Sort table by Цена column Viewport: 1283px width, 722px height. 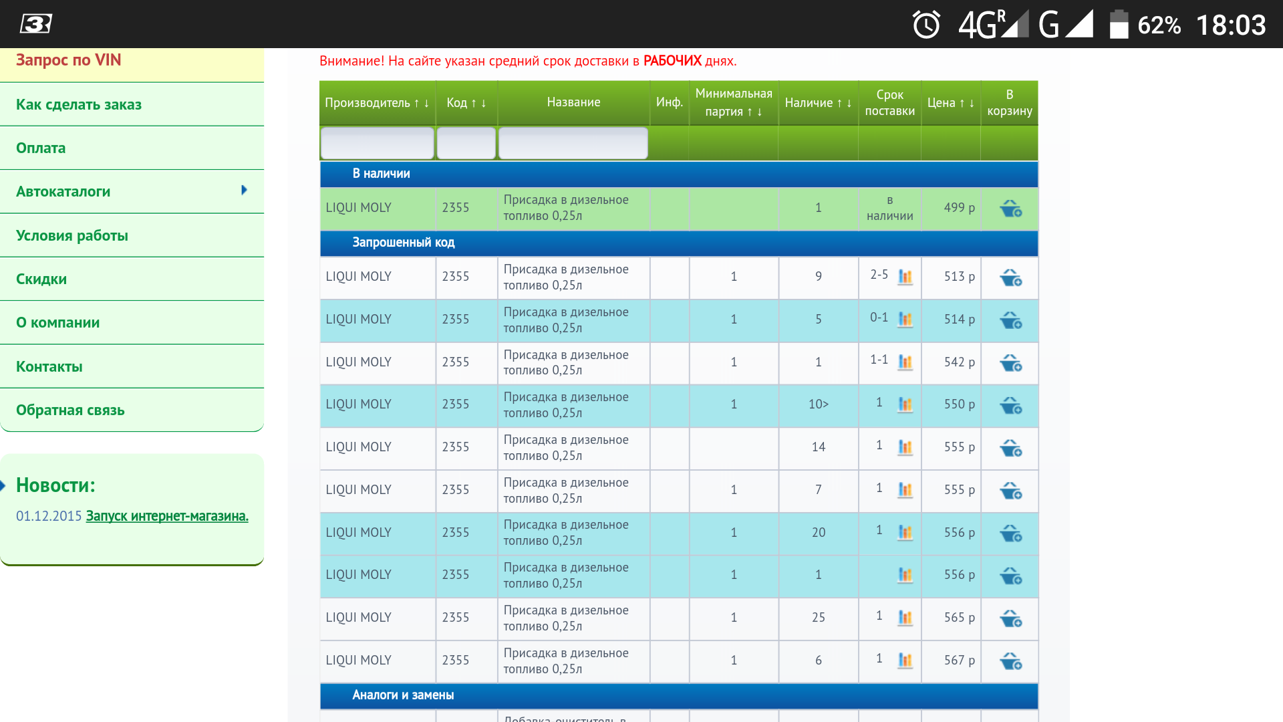[x=950, y=103]
